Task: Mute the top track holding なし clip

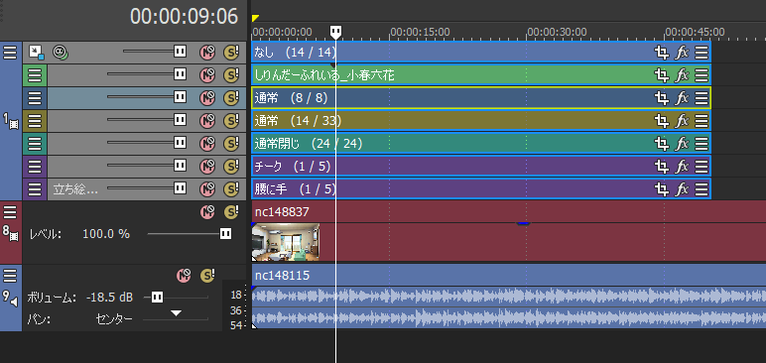Action: coord(207,53)
